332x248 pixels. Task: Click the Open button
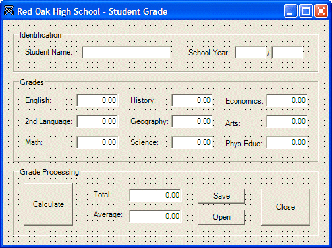coord(221,217)
